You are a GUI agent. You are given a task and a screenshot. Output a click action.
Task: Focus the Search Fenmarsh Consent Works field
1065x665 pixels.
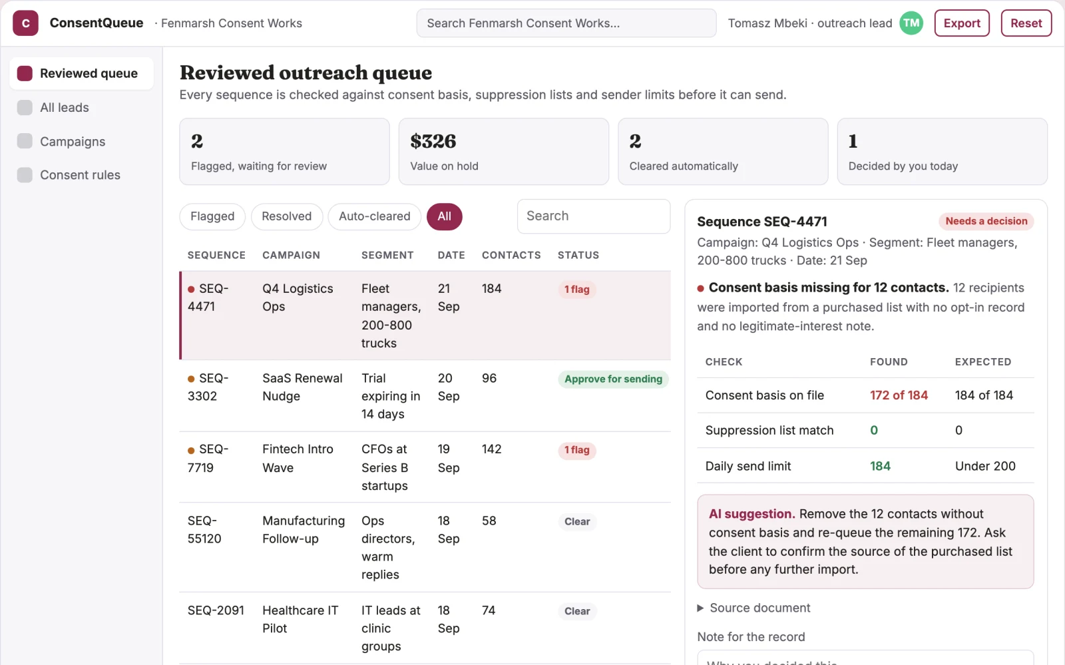(566, 23)
